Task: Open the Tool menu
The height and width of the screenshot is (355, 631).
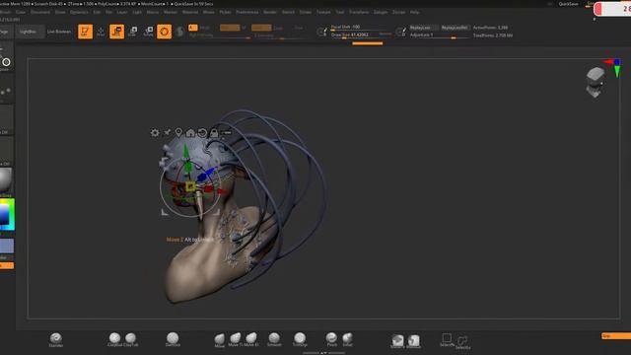Action: pyautogui.click(x=340, y=12)
